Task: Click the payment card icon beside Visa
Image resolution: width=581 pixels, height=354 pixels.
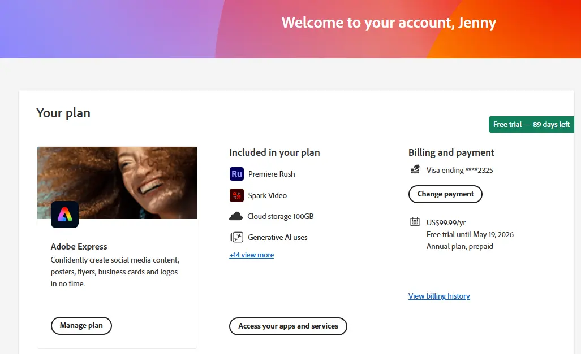Action: pos(415,169)
